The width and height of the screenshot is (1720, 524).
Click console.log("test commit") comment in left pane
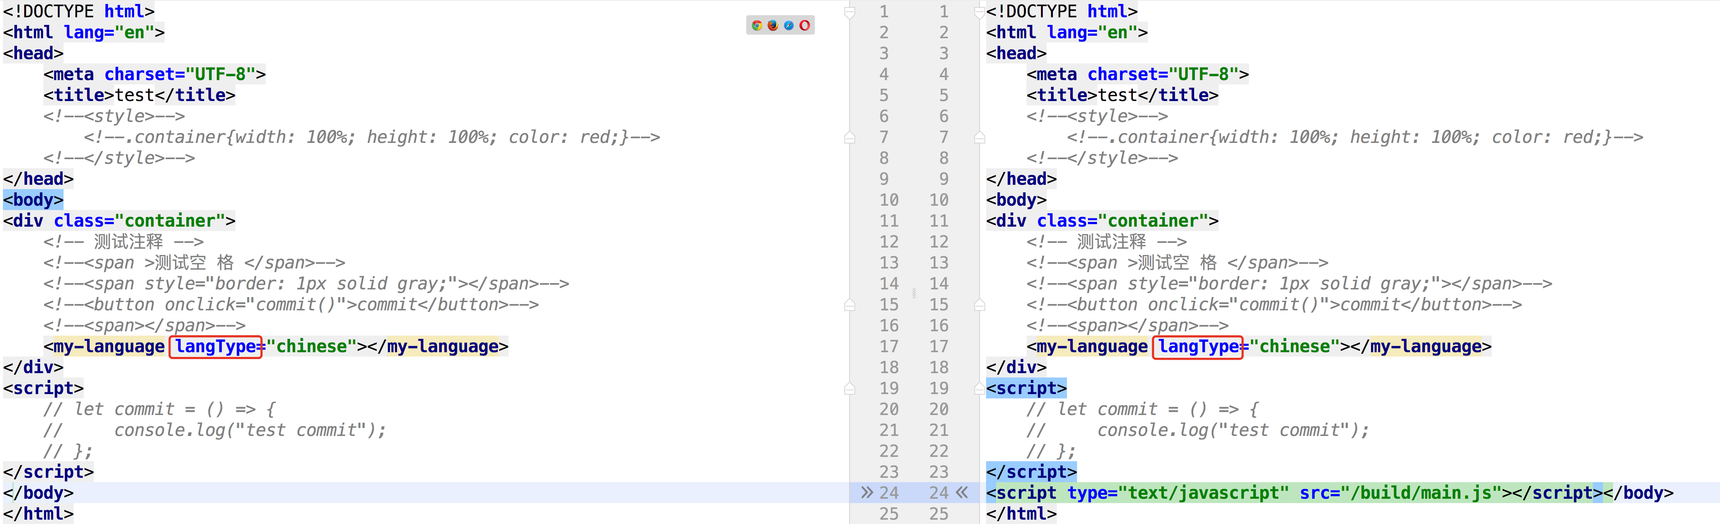[215, 430]
